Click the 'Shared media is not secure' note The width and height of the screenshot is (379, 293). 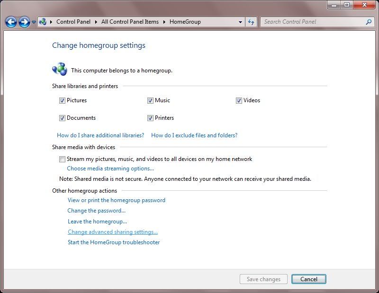click(185, 179)
